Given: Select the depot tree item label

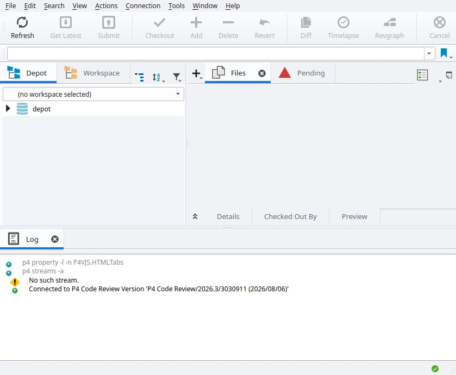Looking at the screenshot, I should pos(42,109).
